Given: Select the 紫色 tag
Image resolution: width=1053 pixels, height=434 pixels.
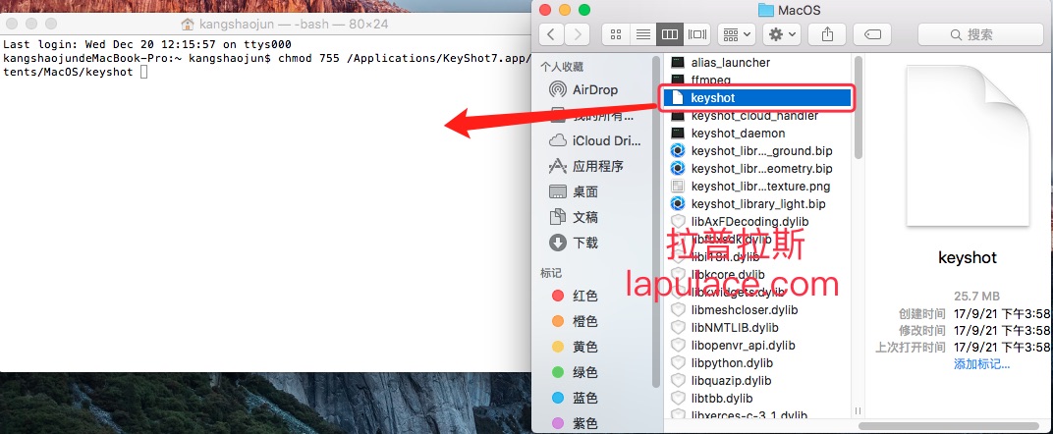Looking at the screenshot, I should point(575,423).
